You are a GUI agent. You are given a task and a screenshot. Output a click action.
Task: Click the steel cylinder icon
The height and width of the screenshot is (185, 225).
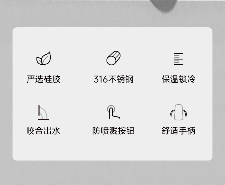[x=113, y=58]
